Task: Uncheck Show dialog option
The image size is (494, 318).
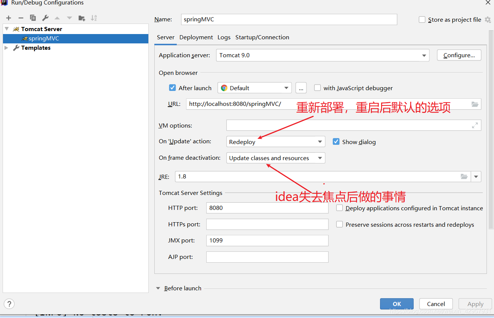Action: [x=336, y=142]
